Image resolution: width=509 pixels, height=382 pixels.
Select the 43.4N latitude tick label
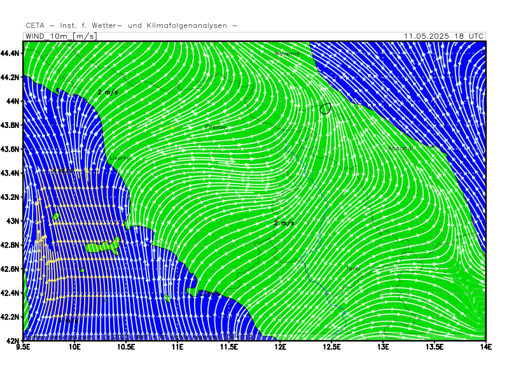(x=10, y=173)
